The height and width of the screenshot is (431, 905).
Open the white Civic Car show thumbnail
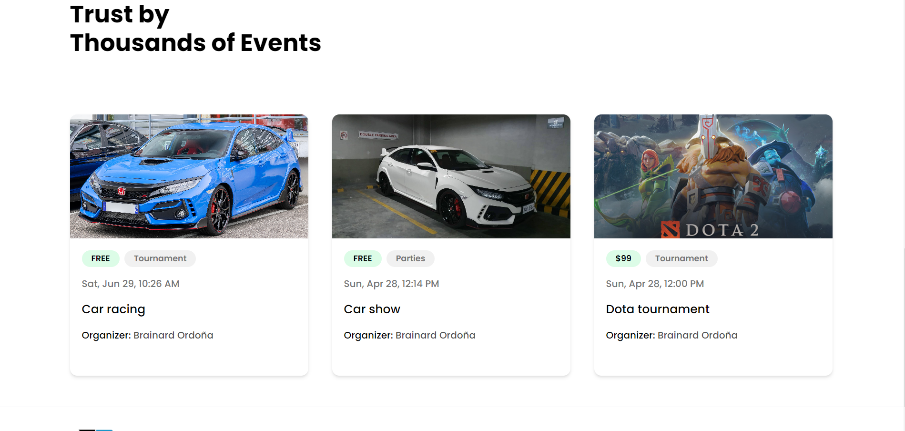click(x=451, y=176)
